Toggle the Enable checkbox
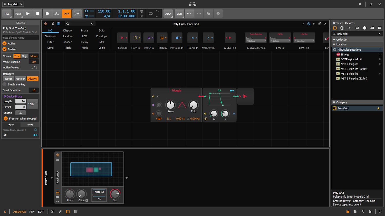Image resolution: width=385 pixels, height=216 pixels. 5,49
